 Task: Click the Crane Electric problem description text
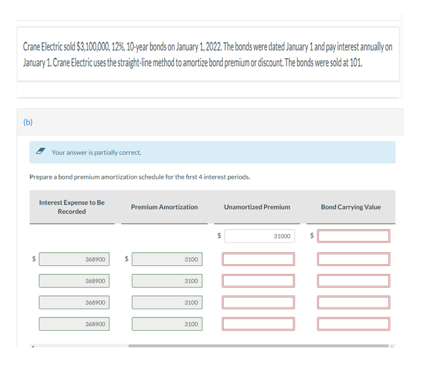[208, 54]
